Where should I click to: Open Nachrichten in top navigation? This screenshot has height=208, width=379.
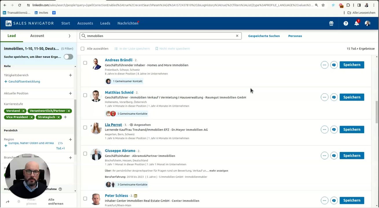[x=128, y=23]
